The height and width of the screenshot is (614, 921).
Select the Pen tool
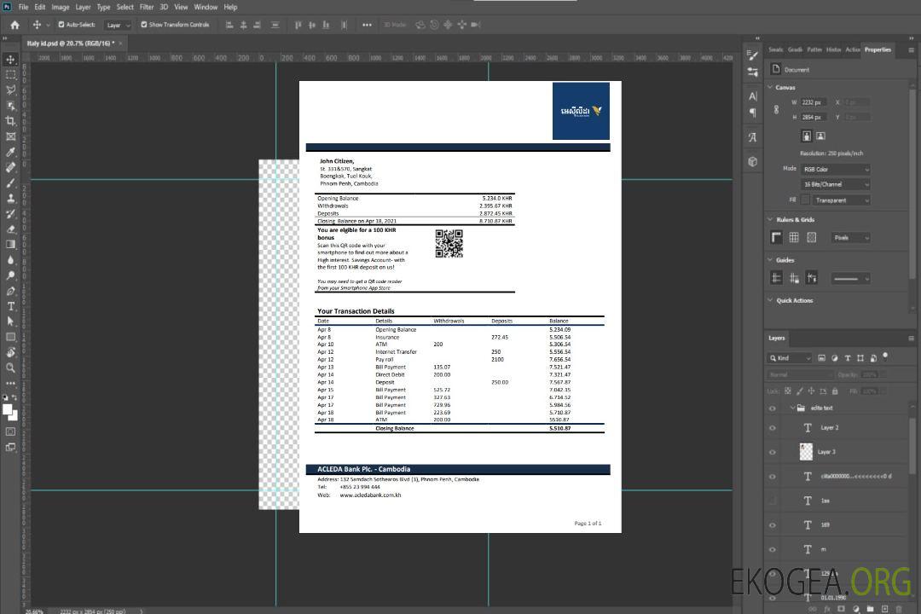coord(10,291)
